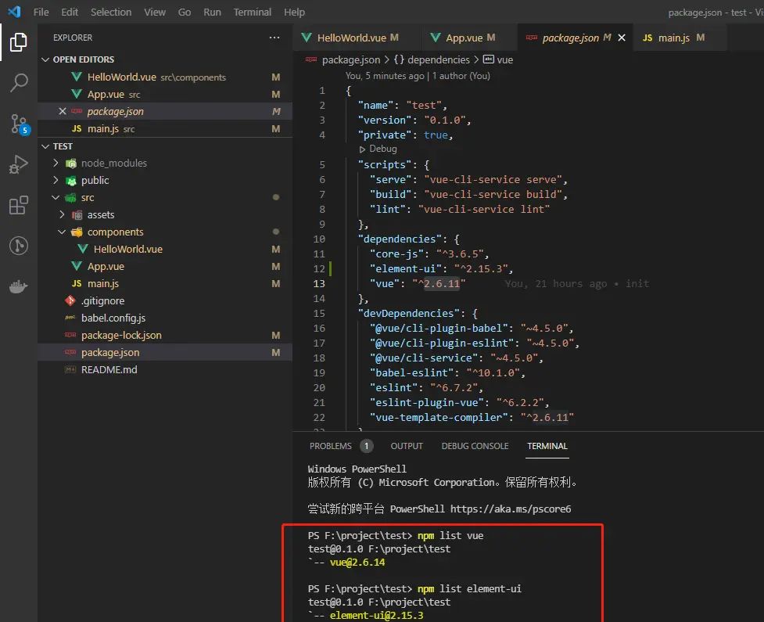The height and width of the screenshot is (622, 764).
Task: Switch to the App.vue tab
Action: (467, 37)
